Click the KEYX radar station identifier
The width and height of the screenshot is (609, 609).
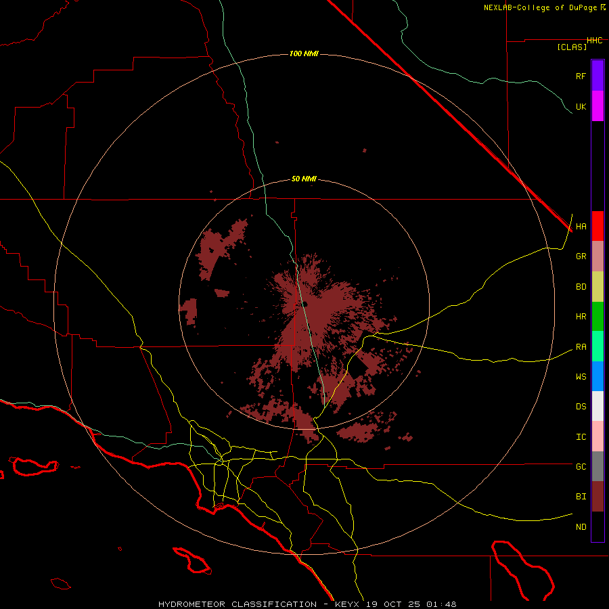click(x=348, y=604)
